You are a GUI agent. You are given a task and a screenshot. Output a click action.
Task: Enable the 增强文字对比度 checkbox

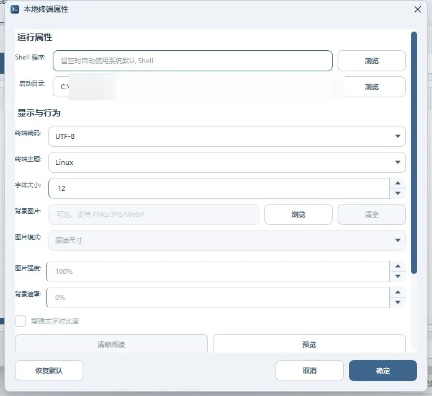point(20,321)
